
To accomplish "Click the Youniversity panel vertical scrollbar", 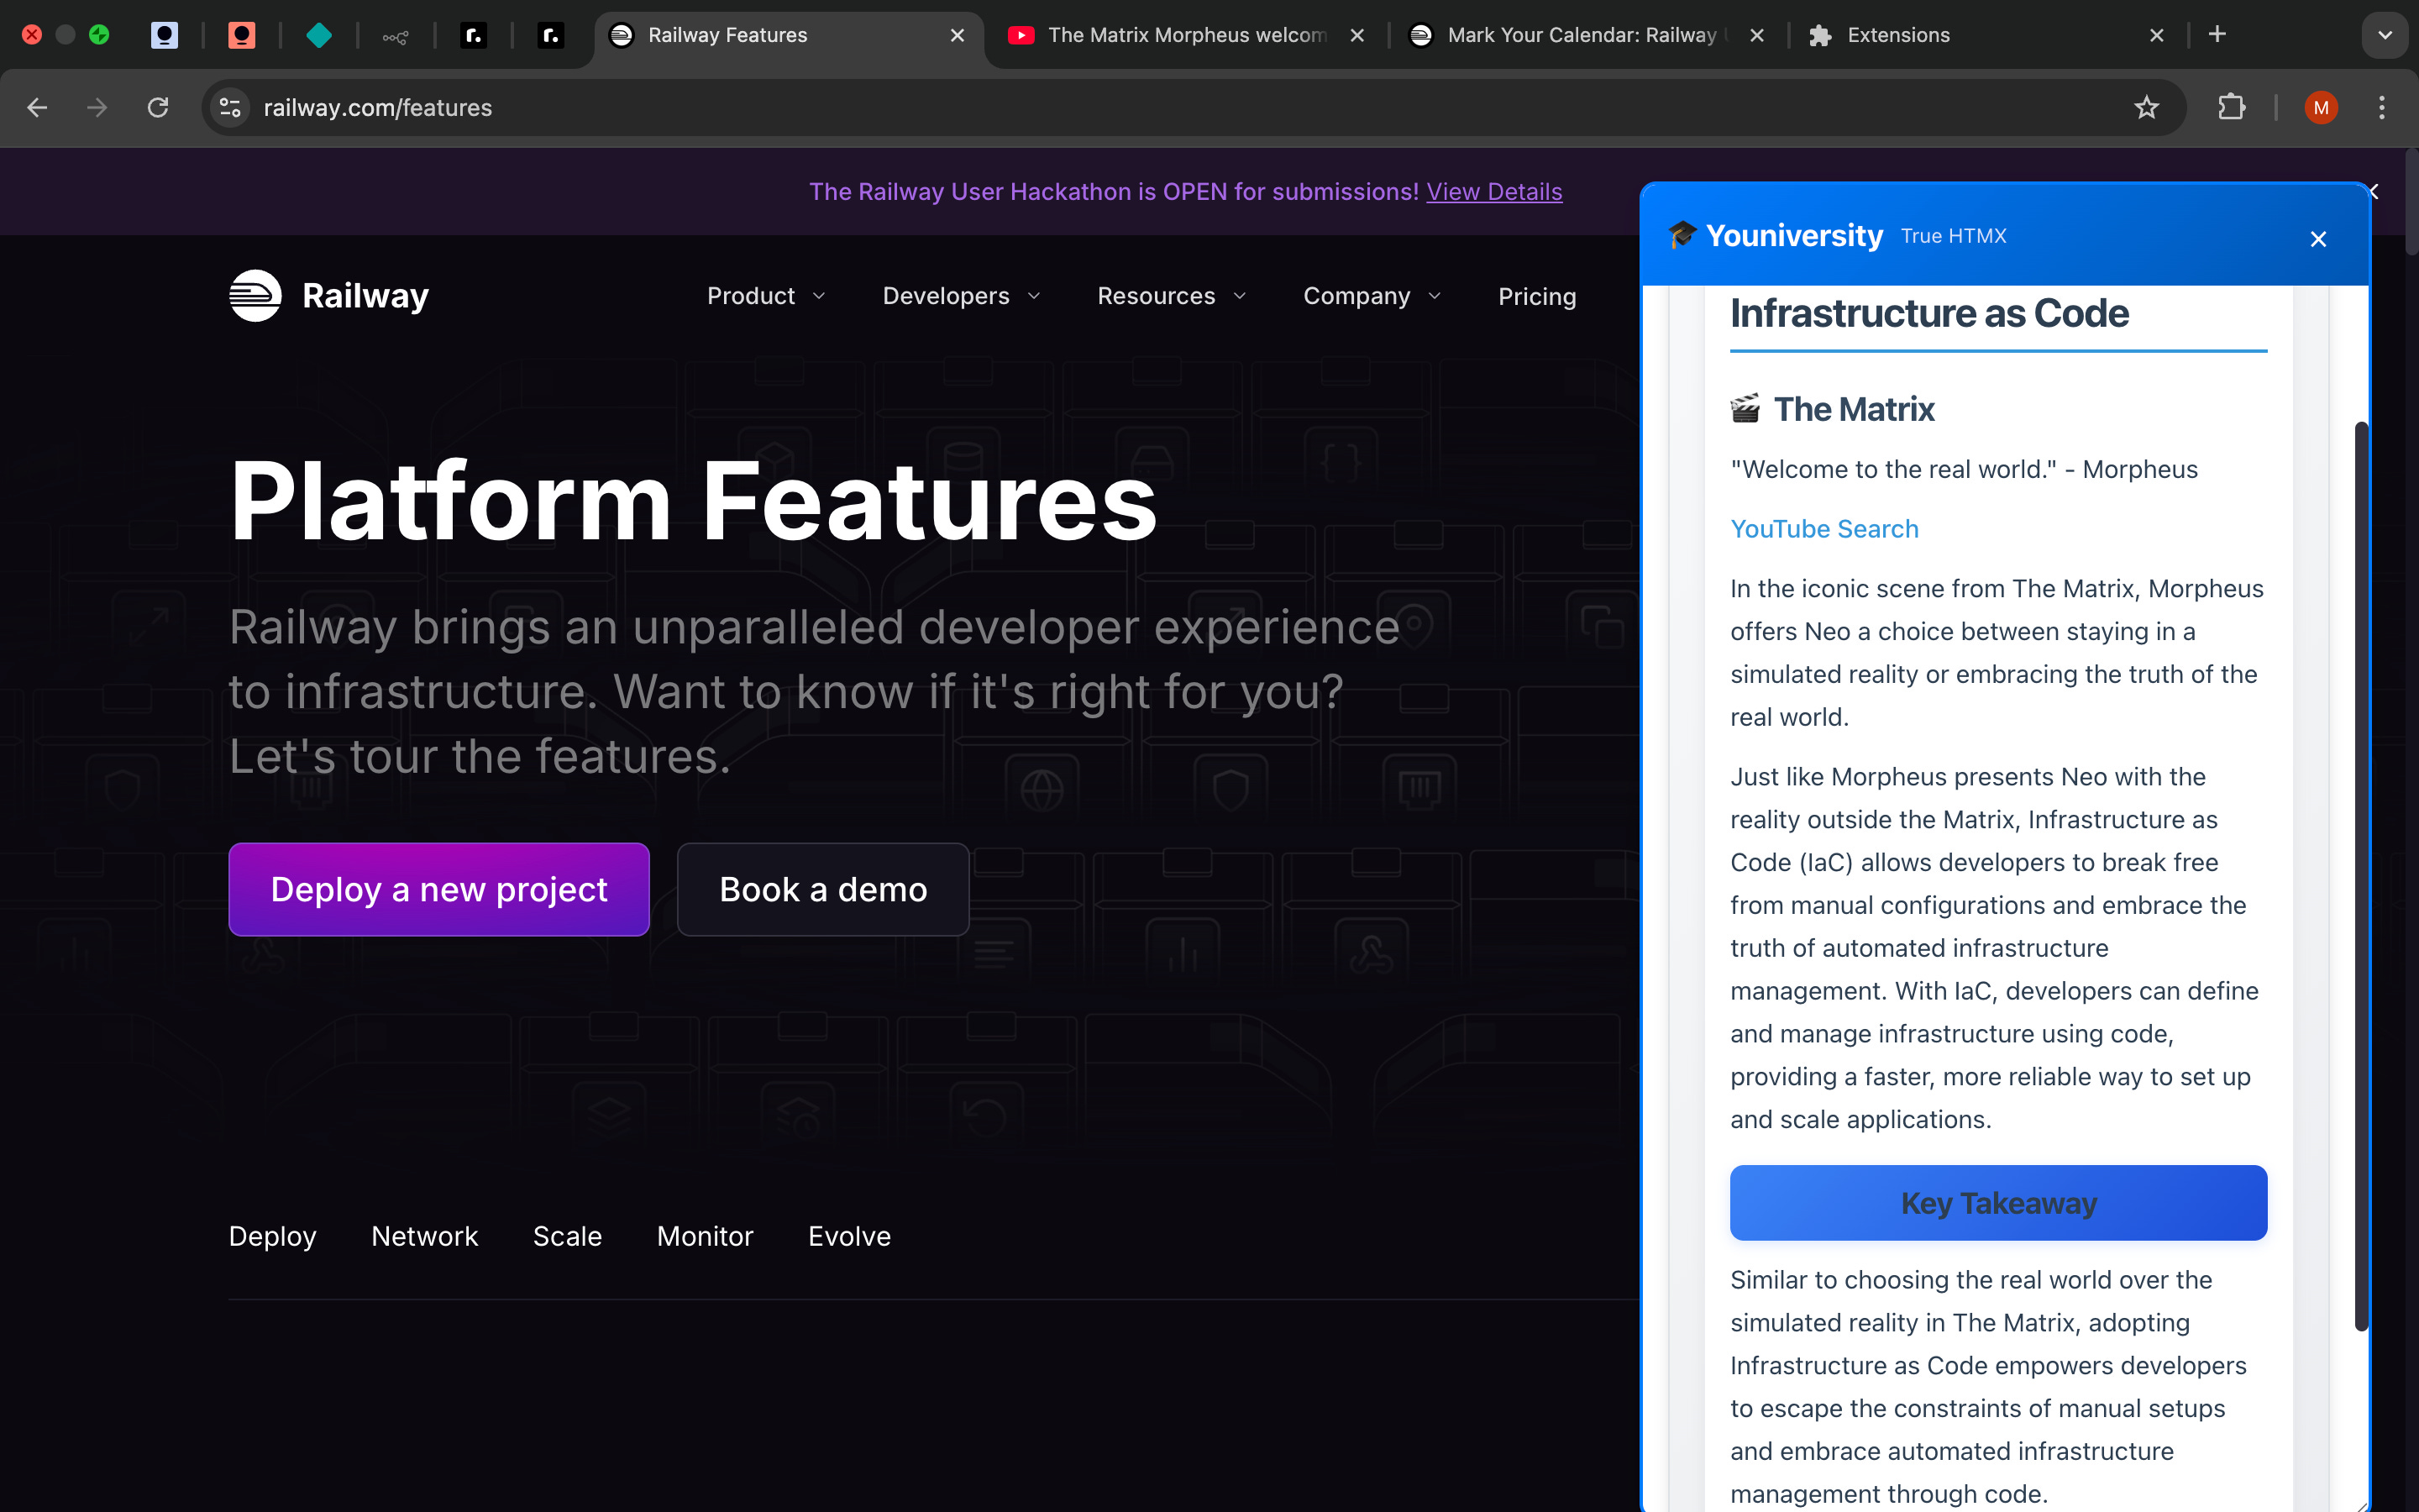I will 2361,876.
